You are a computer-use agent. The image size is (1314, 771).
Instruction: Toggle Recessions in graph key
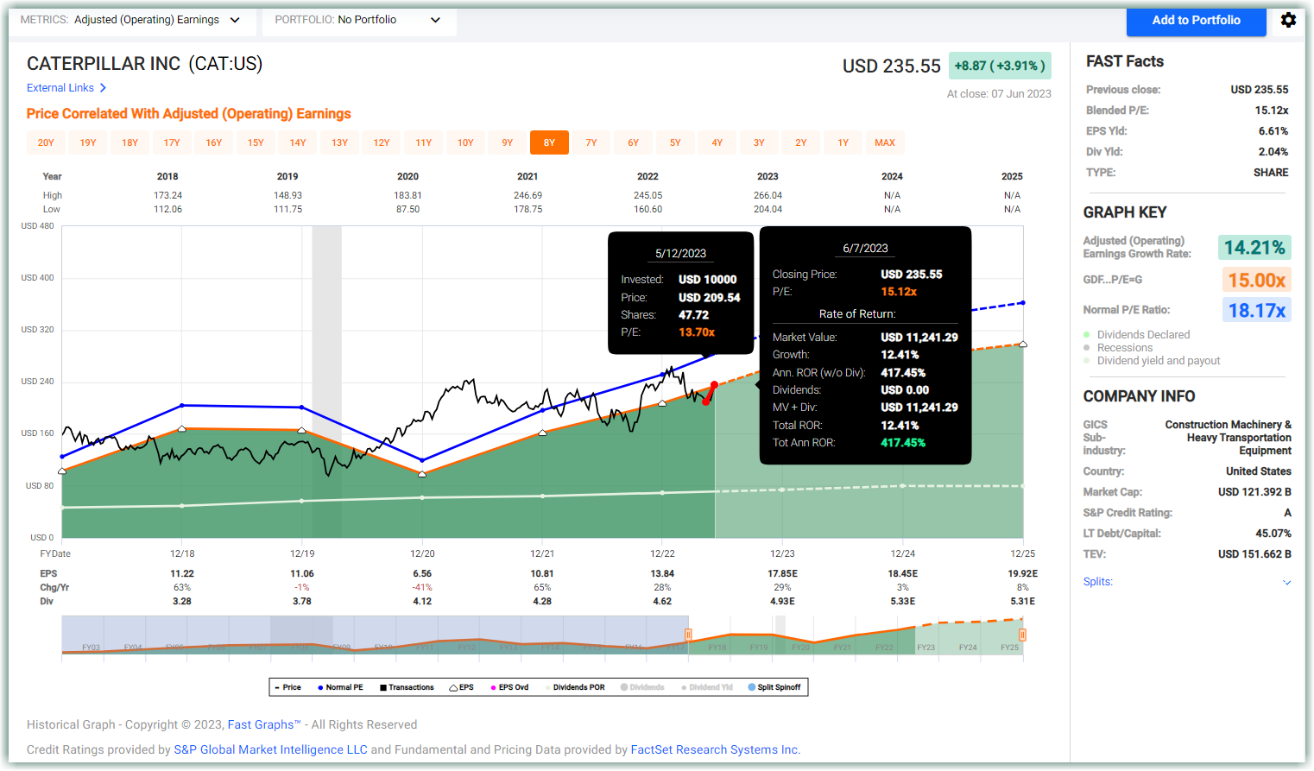(1124, 348)
